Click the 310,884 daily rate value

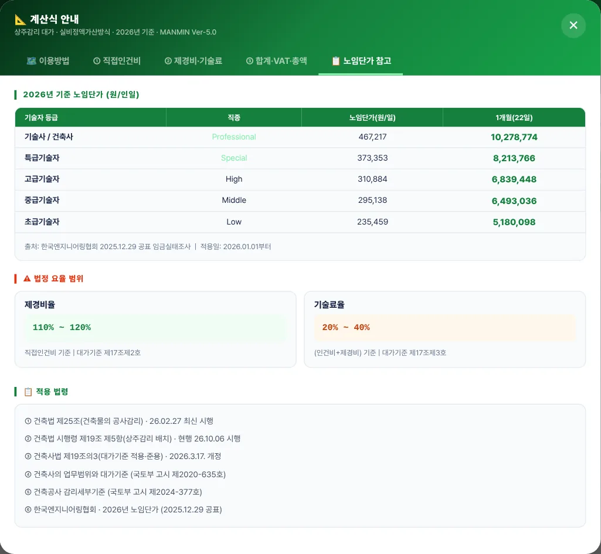tap(372, 179)
